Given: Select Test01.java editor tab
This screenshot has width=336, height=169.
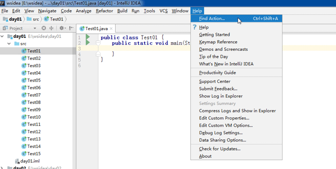Looking at the screenshot, I should [x=96, y=29].
